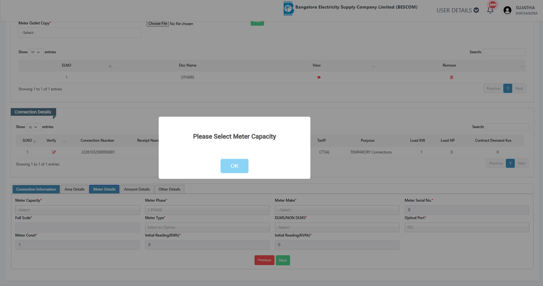Screen dimensions: 543x286
Task: Focus the documents table Search field
Action: click(504, 52)
